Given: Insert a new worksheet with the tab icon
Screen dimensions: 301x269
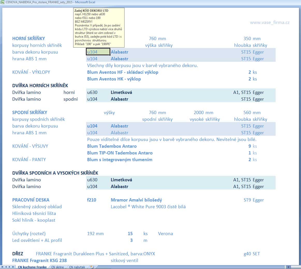Looking at the screenshot, I should point(92,267).
